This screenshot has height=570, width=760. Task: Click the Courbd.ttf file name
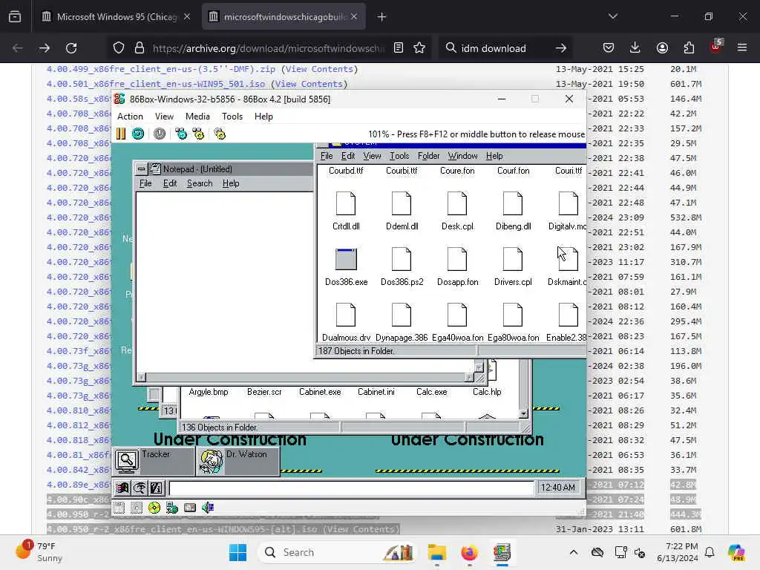pos(346,171)
